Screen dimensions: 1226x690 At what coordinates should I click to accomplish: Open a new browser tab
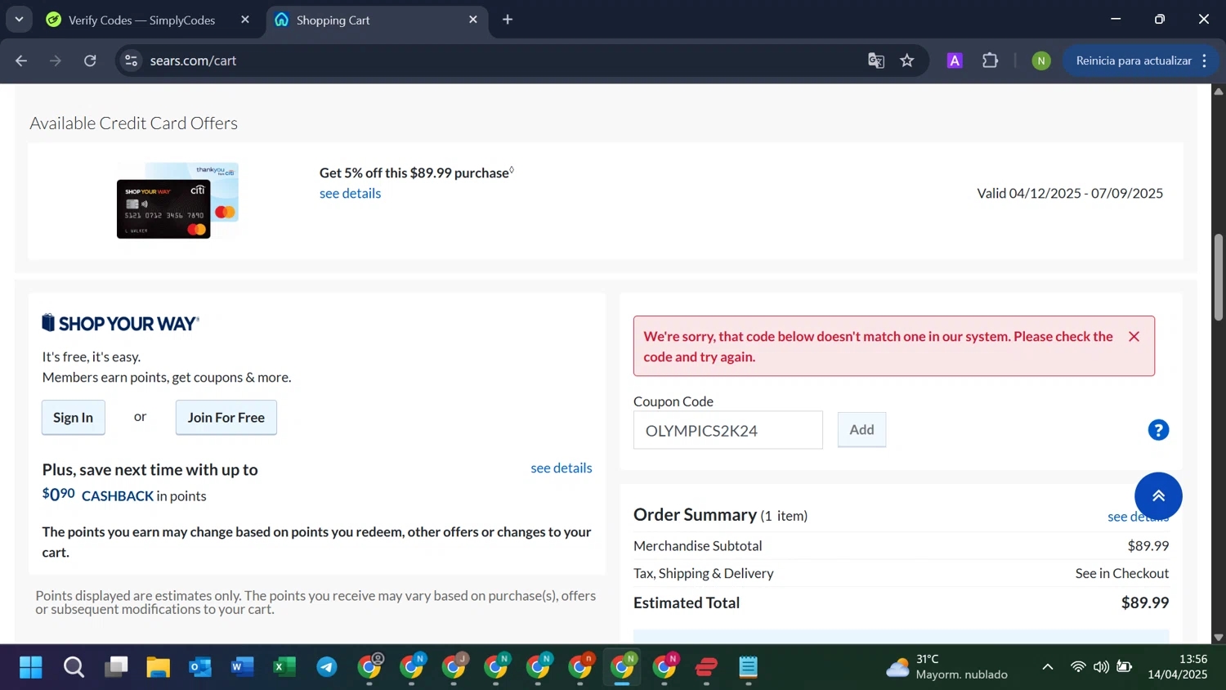[508, 20]
